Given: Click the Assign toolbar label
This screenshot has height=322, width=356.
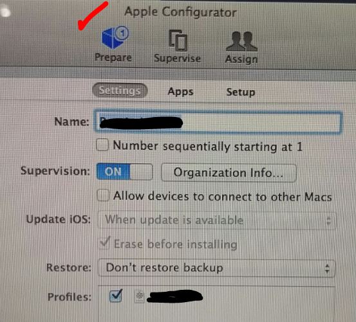Looking at the screenshot, I should coord(241,59).
